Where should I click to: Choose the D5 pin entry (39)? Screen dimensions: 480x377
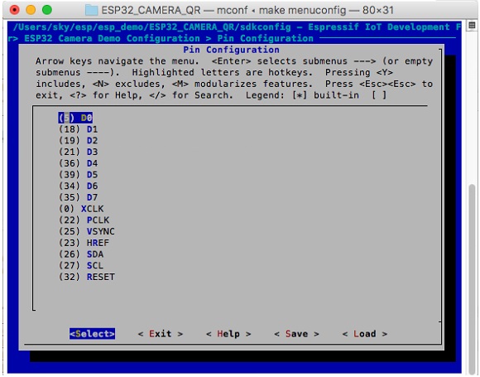pos(78,174)
